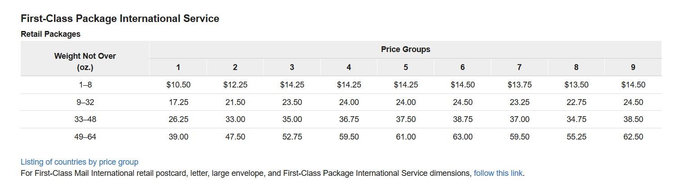Select the Price Group 1 column header
Viewport: 679px width, 188px height.
pos(178,67)
